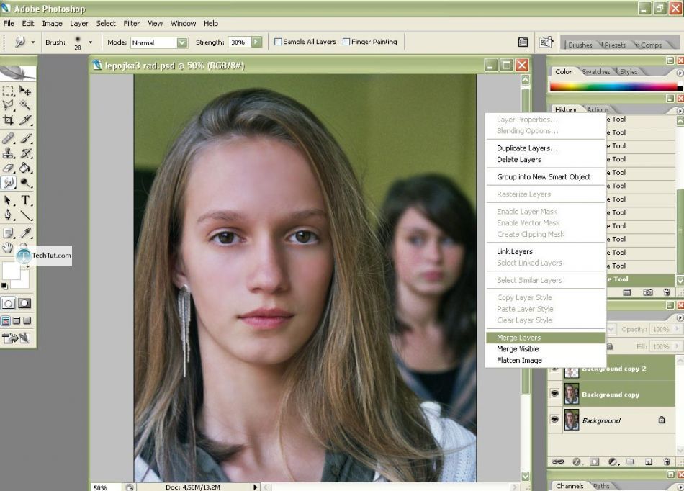Open the Mode dropdown showing Normal
Viewport: 684px width, 491px height.
click(x=182, y=42)
